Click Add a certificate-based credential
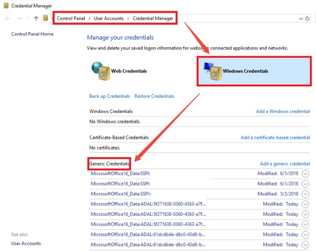The height and width of the screenshot is (251, 316). (275, 138)
